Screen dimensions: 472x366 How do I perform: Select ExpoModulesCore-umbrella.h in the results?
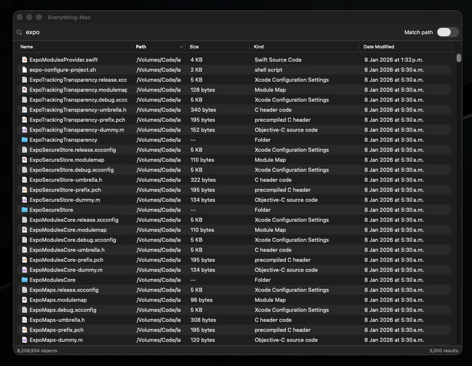[x=234, y=250]
